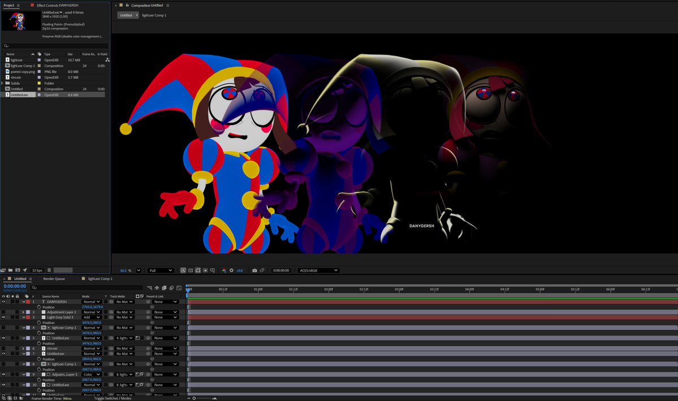This screenshot has height=401, width=678.
Task: Open the ACES/sRGB display color space dropdown
Action: (319, 270)
